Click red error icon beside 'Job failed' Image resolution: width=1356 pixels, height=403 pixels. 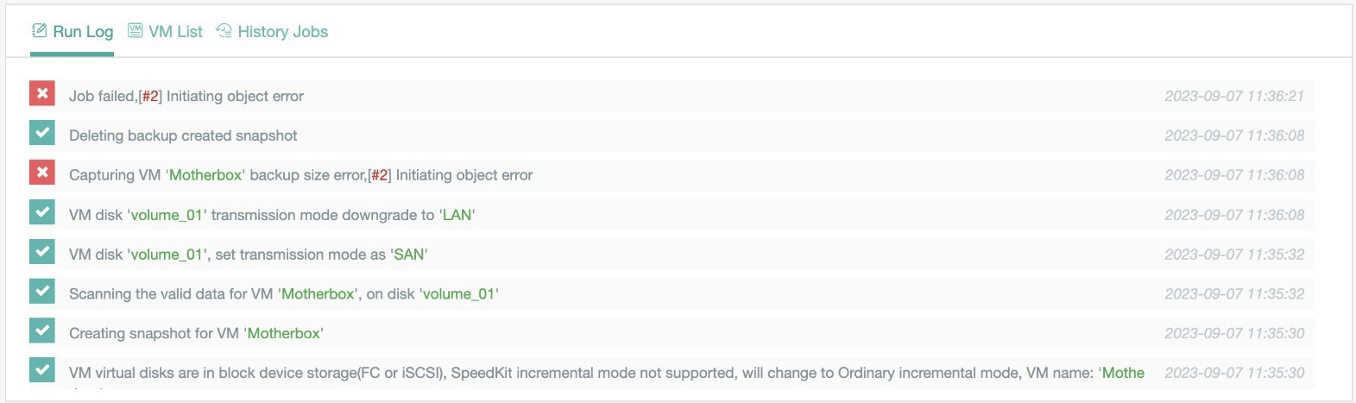pos(42,94)
